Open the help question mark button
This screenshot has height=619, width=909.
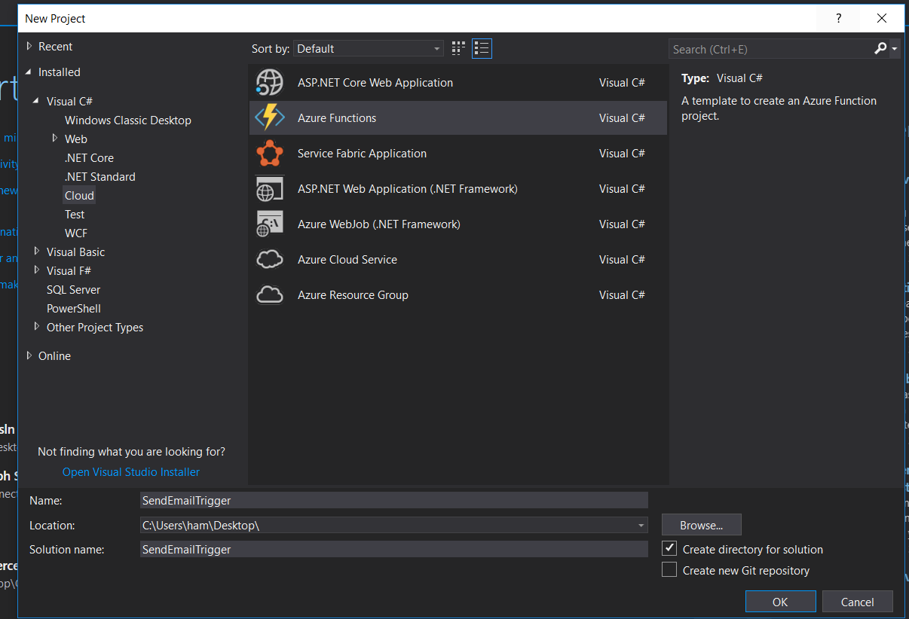tap(838, 18)
